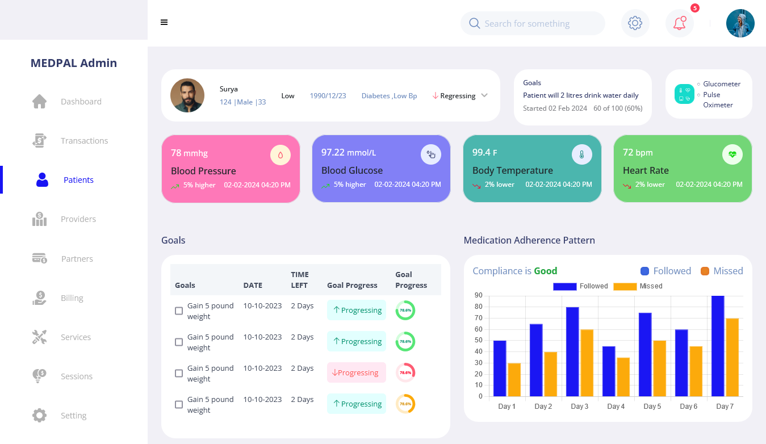Click the orange 78.6% progress ring
This screenshot has height=444, width=766.
(405, 404)
